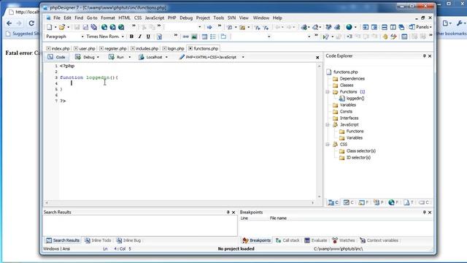Switch to the user.php tab

[85, 48]
